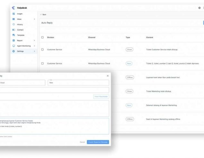Select the Contact icon in sidebar

pyautogui.click(x=13, y=30)
